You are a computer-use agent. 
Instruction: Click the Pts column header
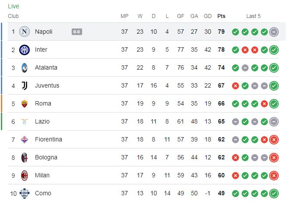[222, 16]
